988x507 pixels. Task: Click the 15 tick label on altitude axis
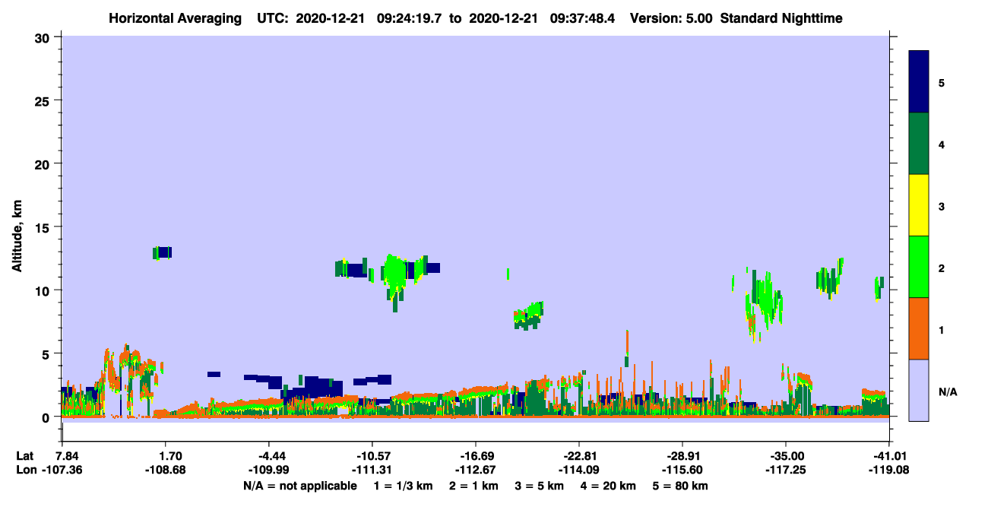tap(44, 227)
